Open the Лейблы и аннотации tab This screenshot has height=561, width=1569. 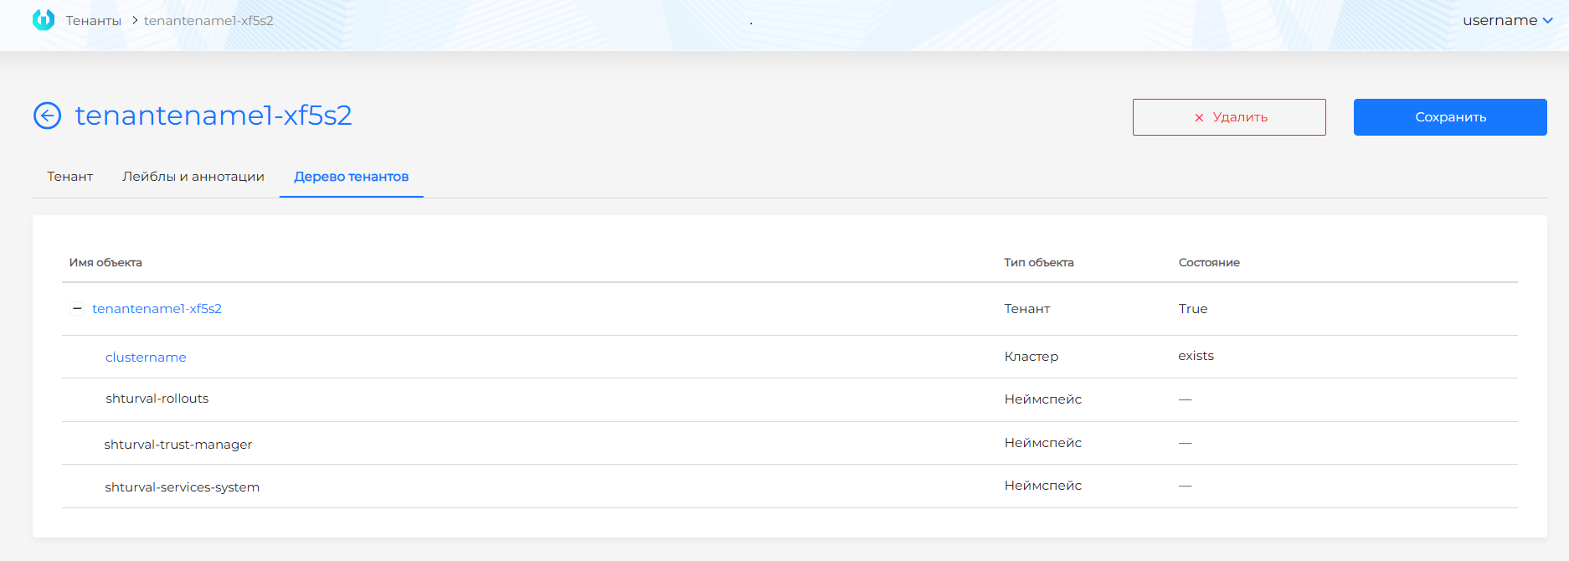[x=193, y=177]
